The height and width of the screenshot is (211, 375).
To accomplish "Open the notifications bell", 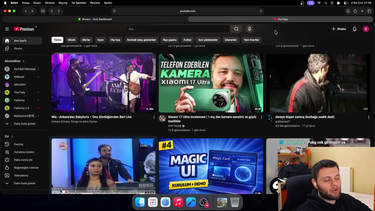I will (354, 29).
